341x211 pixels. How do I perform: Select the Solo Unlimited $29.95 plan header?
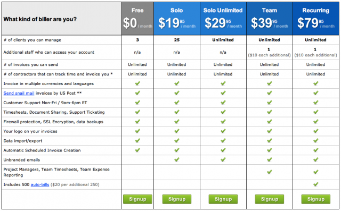[223, 19]
